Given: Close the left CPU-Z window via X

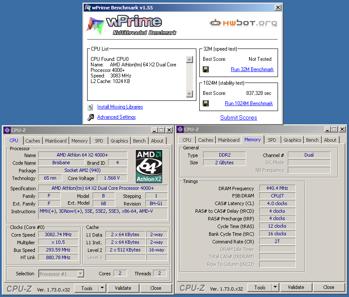Looking at the screenshot, I should click(x=169, y=130).
